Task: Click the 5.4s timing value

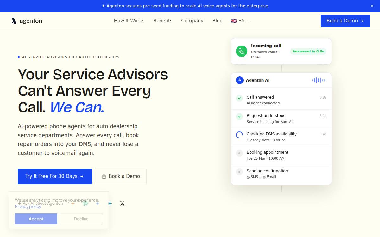Action: pyautogui.click(x=323, y=134)
